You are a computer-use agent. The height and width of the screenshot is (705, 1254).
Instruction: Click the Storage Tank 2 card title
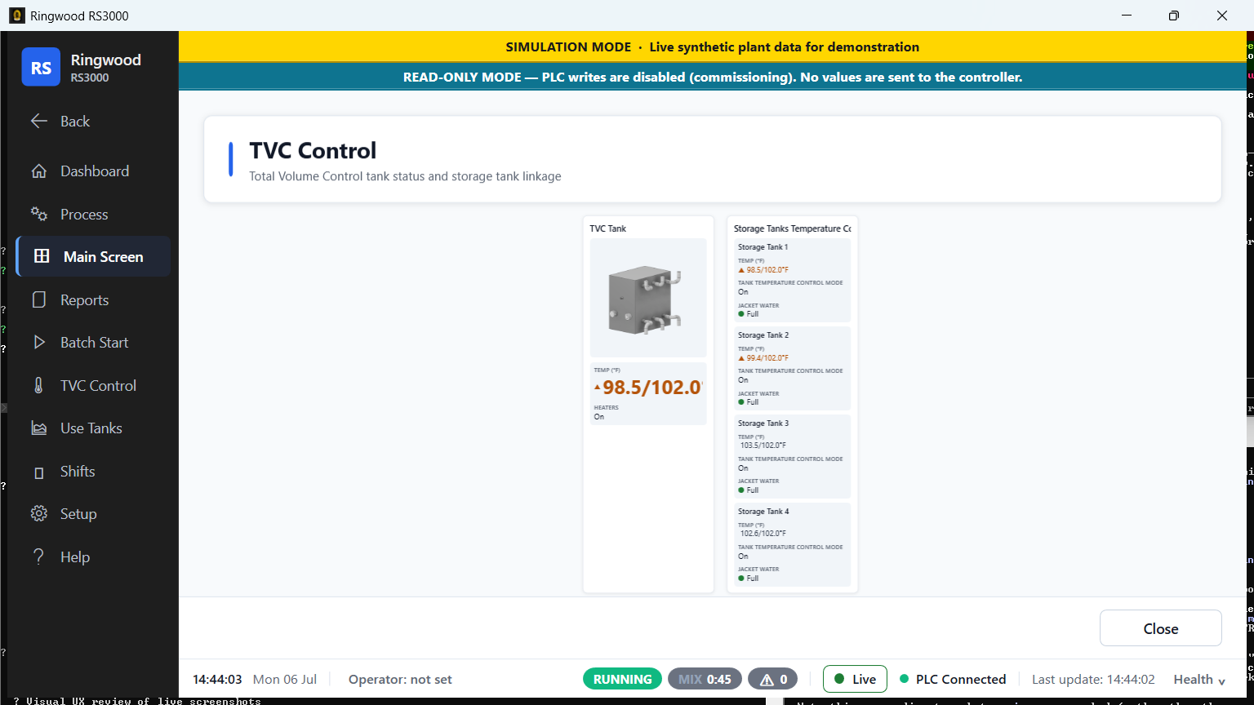(x=763, y=335)
